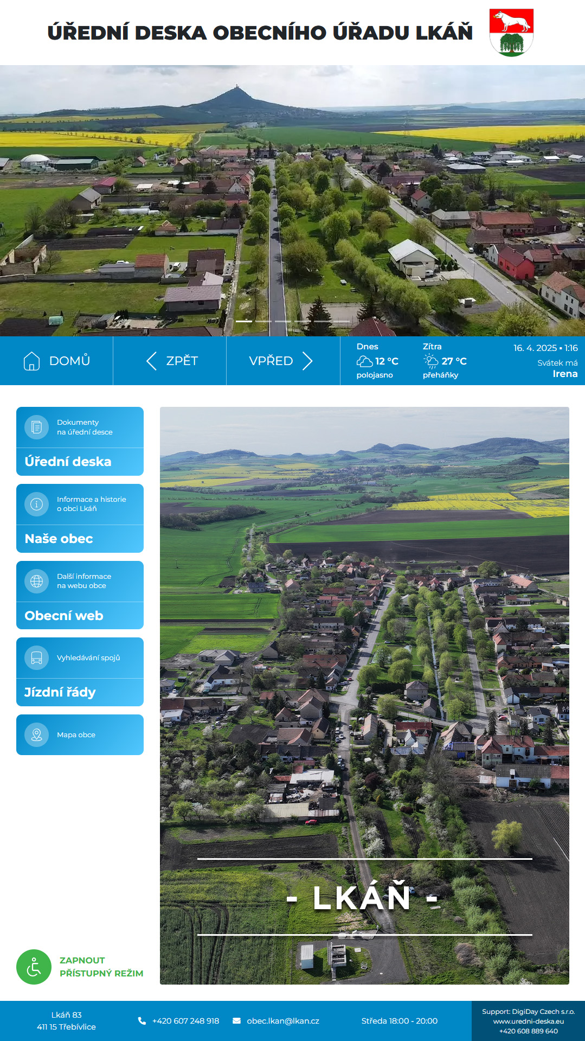Image resolution: width=585 pixels, height=1041 pixels.
Task: Open Mapa obce
Action: (x=80, y=735)
